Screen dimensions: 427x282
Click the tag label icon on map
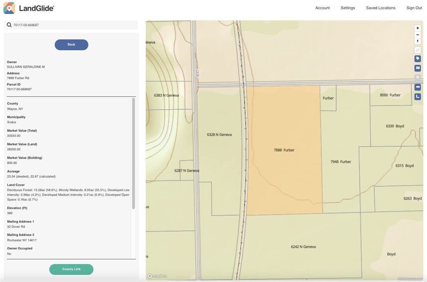(x=418, y=59)
